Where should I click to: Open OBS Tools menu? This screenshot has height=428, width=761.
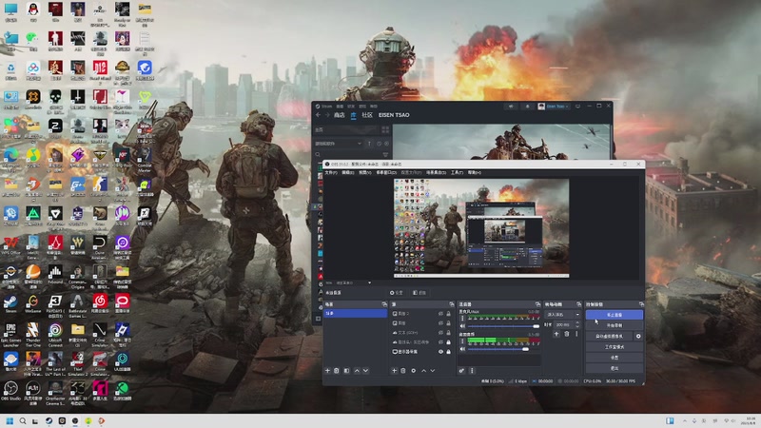pos(457,173)
